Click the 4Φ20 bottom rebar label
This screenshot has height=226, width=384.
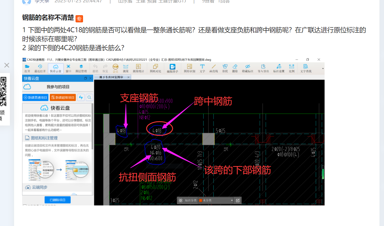[156, 147]
